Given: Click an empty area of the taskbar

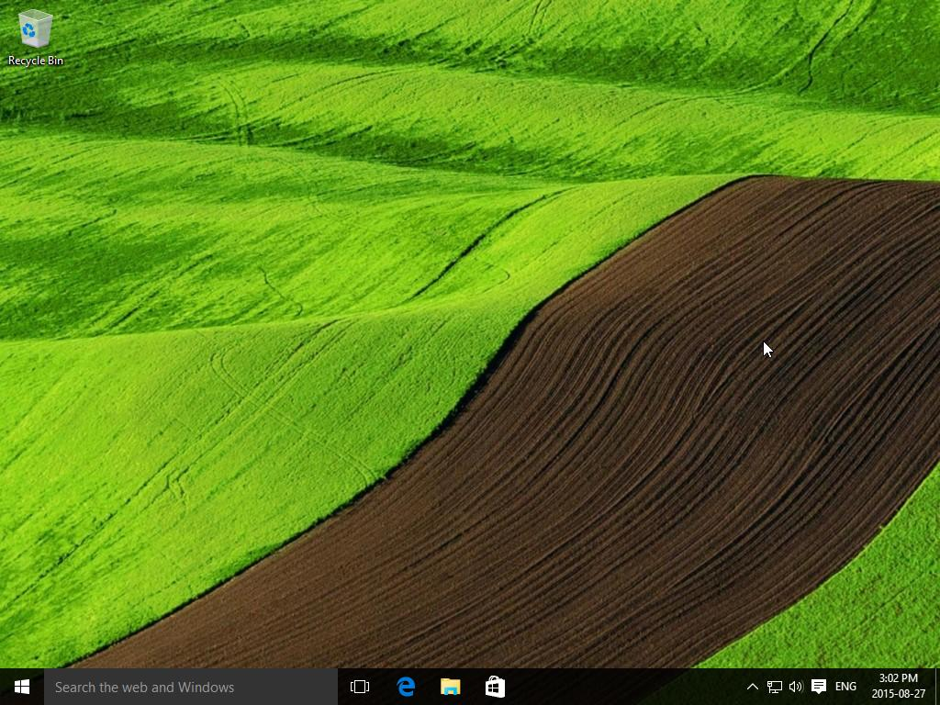Looking at the screenshot, I should pos(624,687).
